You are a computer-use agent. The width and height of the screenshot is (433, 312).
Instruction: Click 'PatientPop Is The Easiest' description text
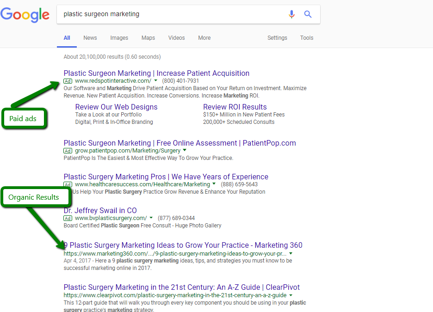pyautogui.click(x=148, y=158)
